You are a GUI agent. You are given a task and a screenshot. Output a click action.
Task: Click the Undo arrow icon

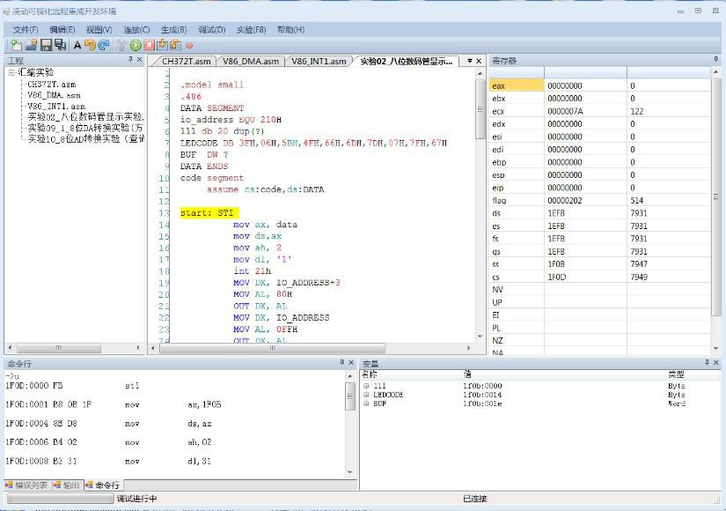pos(90,45)
